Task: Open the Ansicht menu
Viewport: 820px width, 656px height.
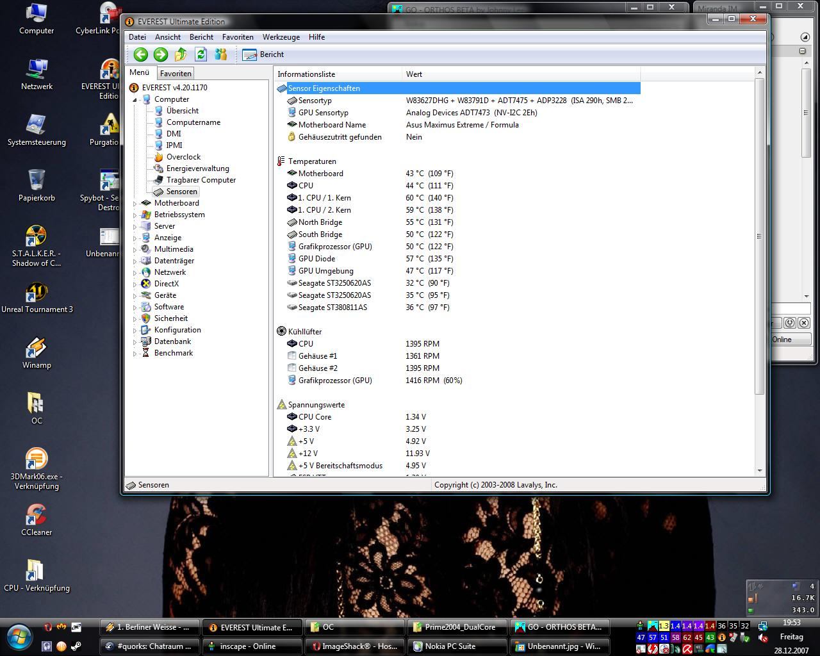Action: click(x=168, y=37)
